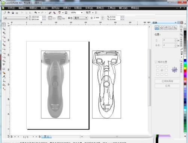Viewport: 188px width, 143px height.
Task: Check the top-right anchor box
Action: coord(166,67)
